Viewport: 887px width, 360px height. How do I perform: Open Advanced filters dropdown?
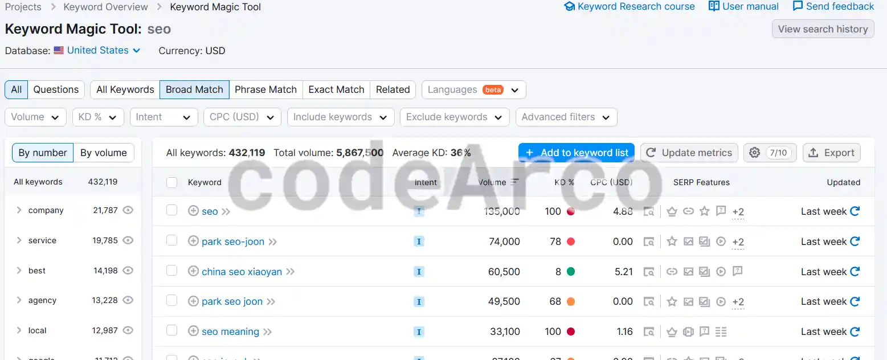tap(566, 117)
